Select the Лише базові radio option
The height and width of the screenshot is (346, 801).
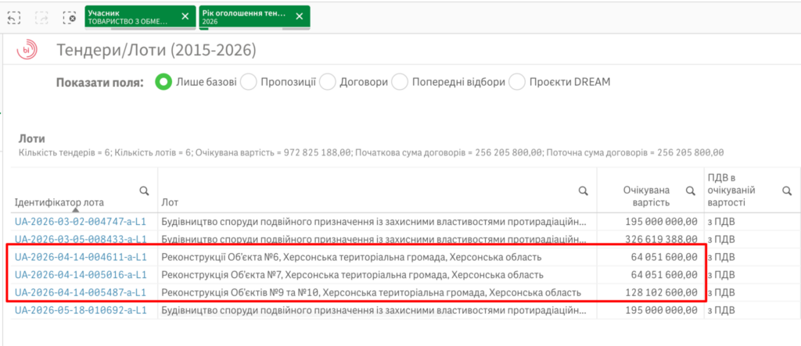[x=163, y=82]
